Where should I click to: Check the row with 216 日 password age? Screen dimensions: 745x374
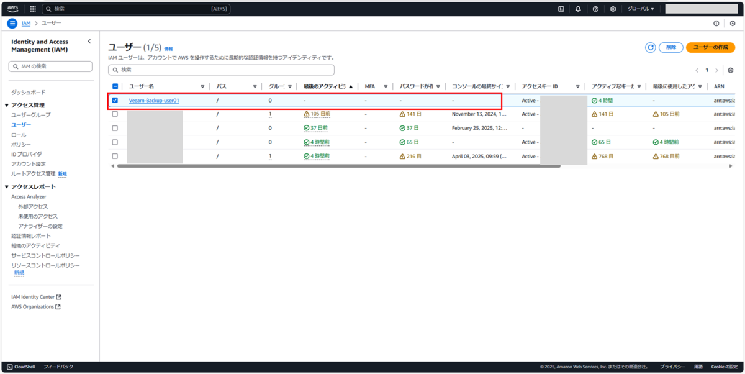point(115,156)
